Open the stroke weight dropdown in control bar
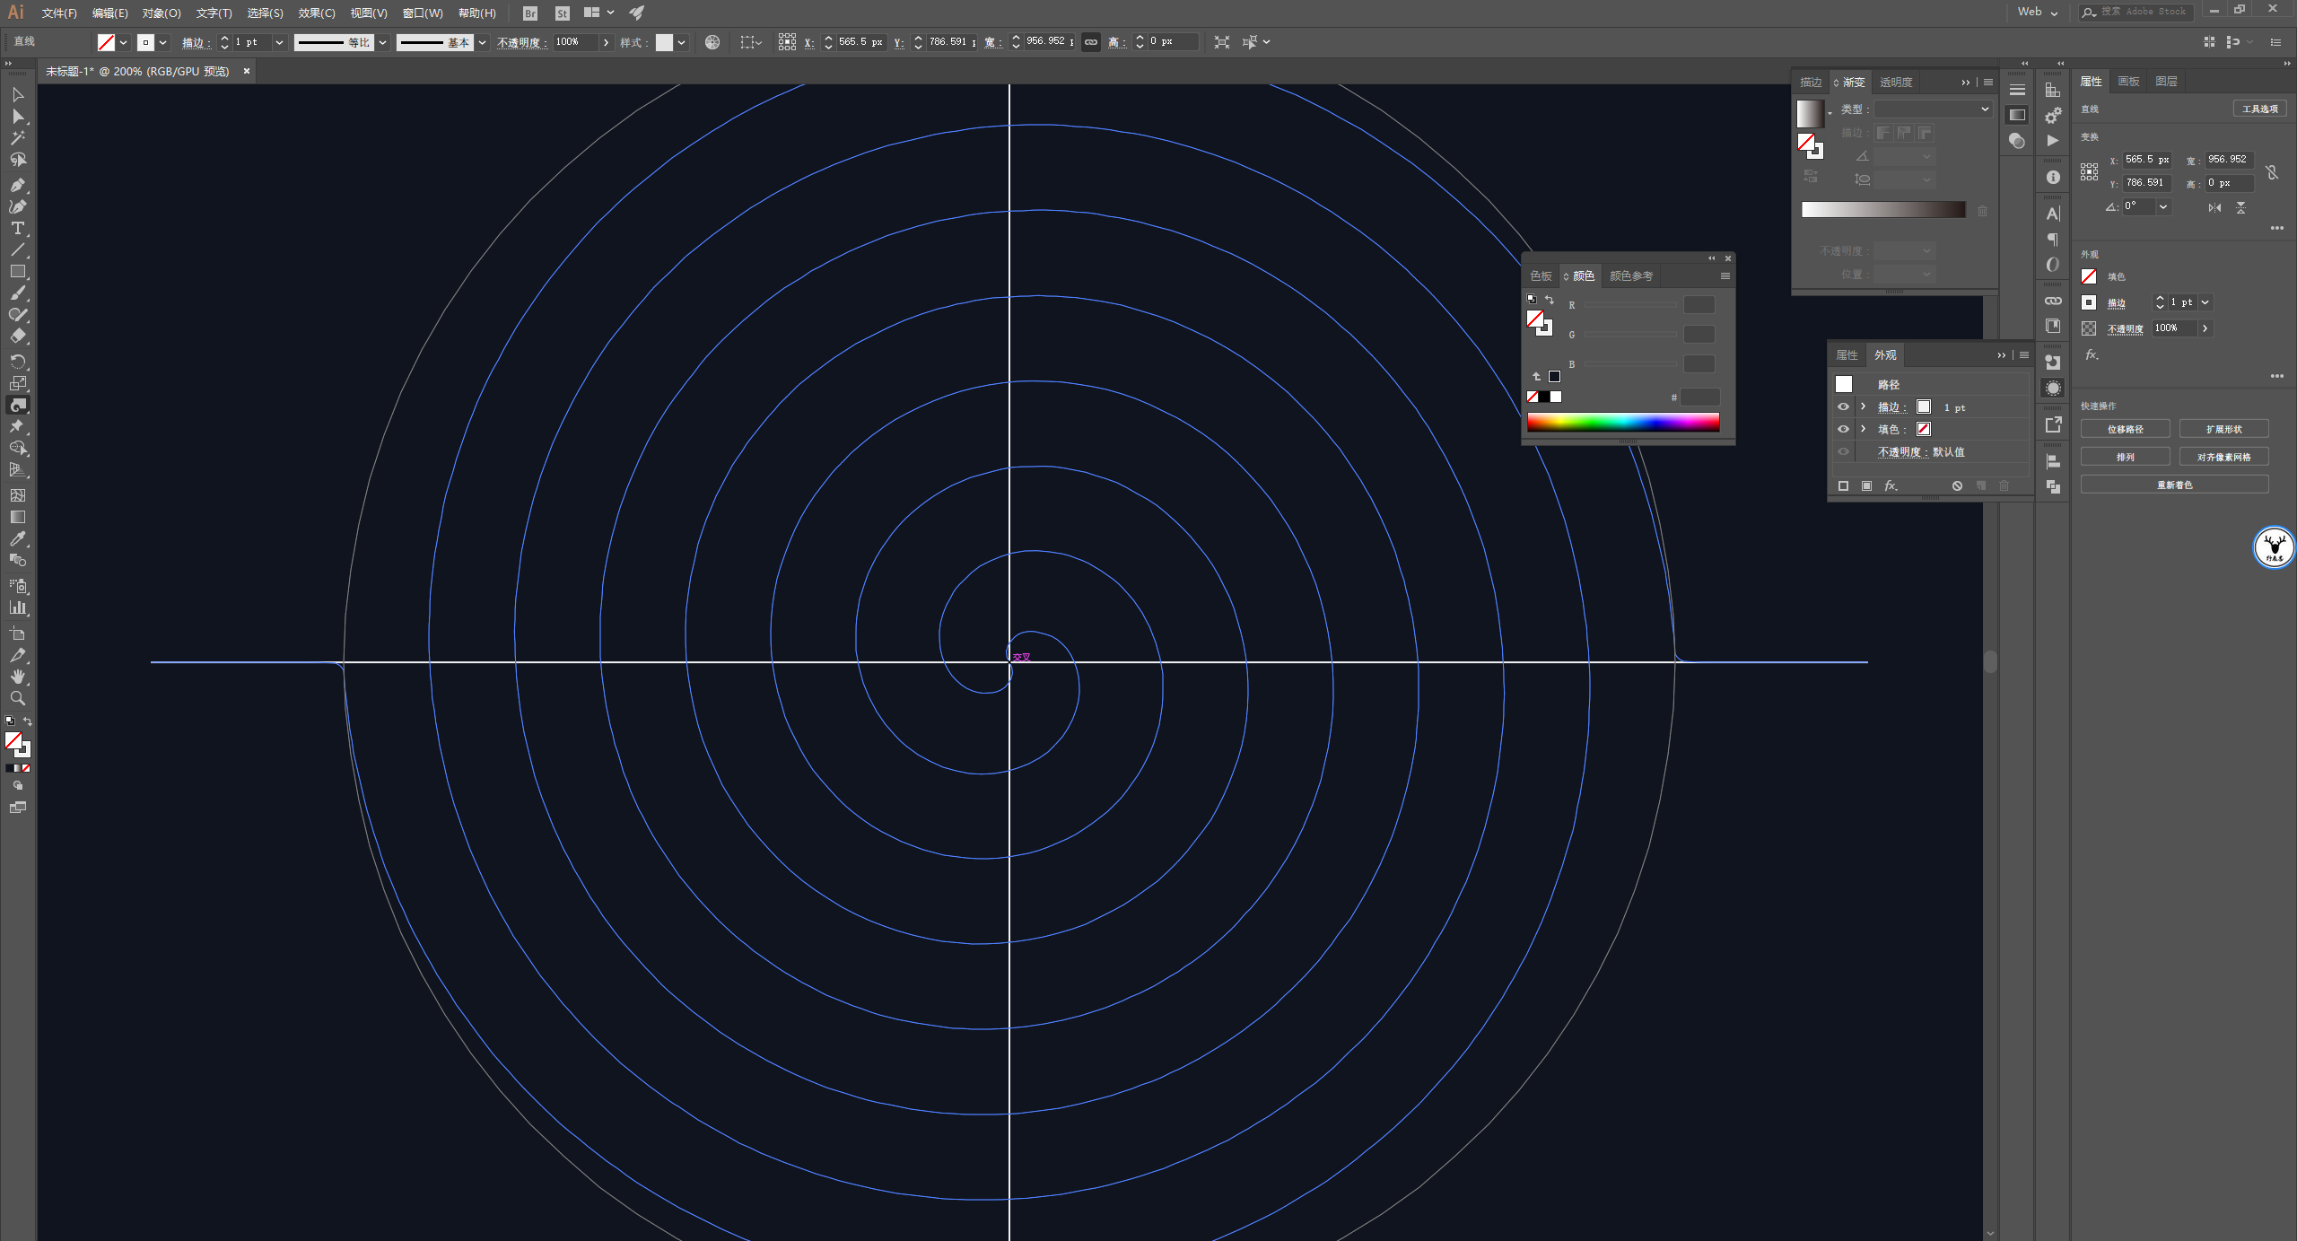 click(x=279, y=42)
